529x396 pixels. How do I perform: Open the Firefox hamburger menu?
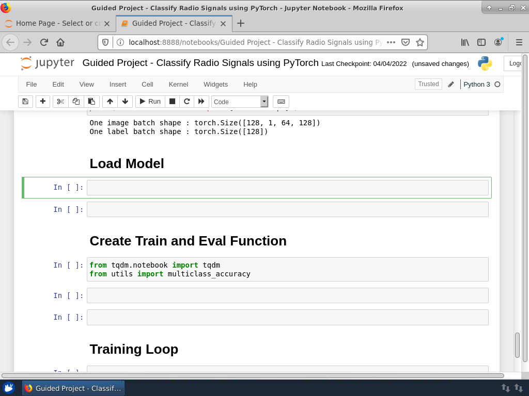coord(519,42)
